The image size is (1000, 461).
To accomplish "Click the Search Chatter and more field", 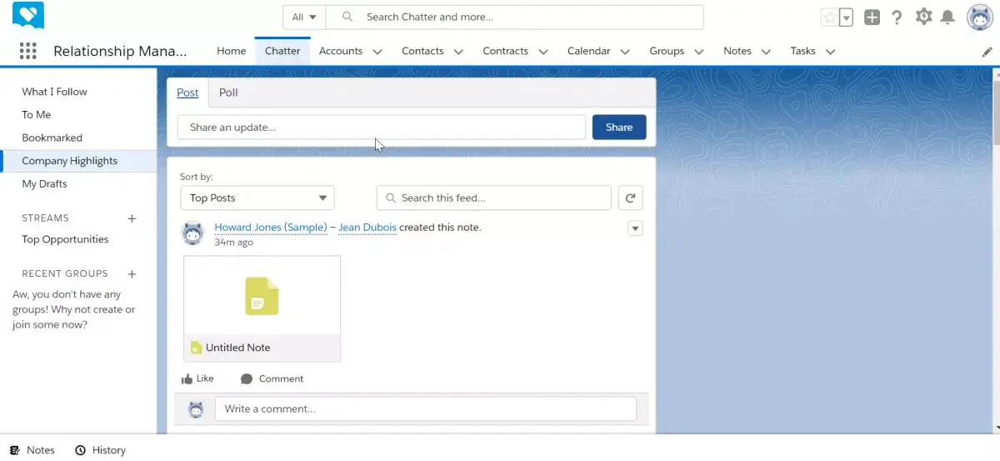I will click(514, 17).
